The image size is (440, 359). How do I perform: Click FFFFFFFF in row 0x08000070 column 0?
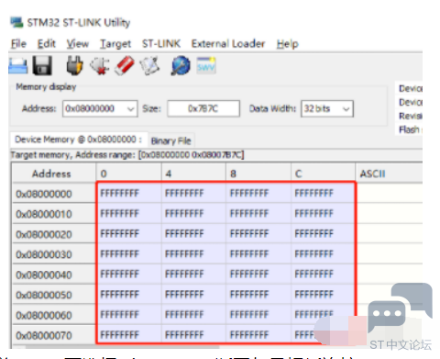click(119, 334)
